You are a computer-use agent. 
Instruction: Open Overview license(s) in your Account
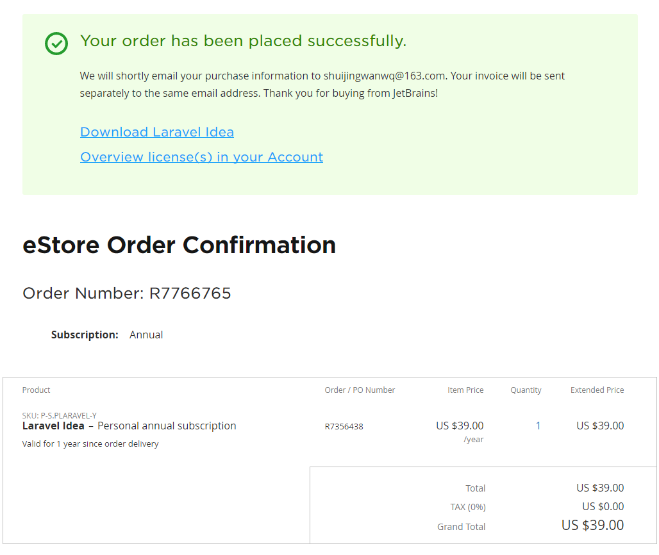coord(201,157)
